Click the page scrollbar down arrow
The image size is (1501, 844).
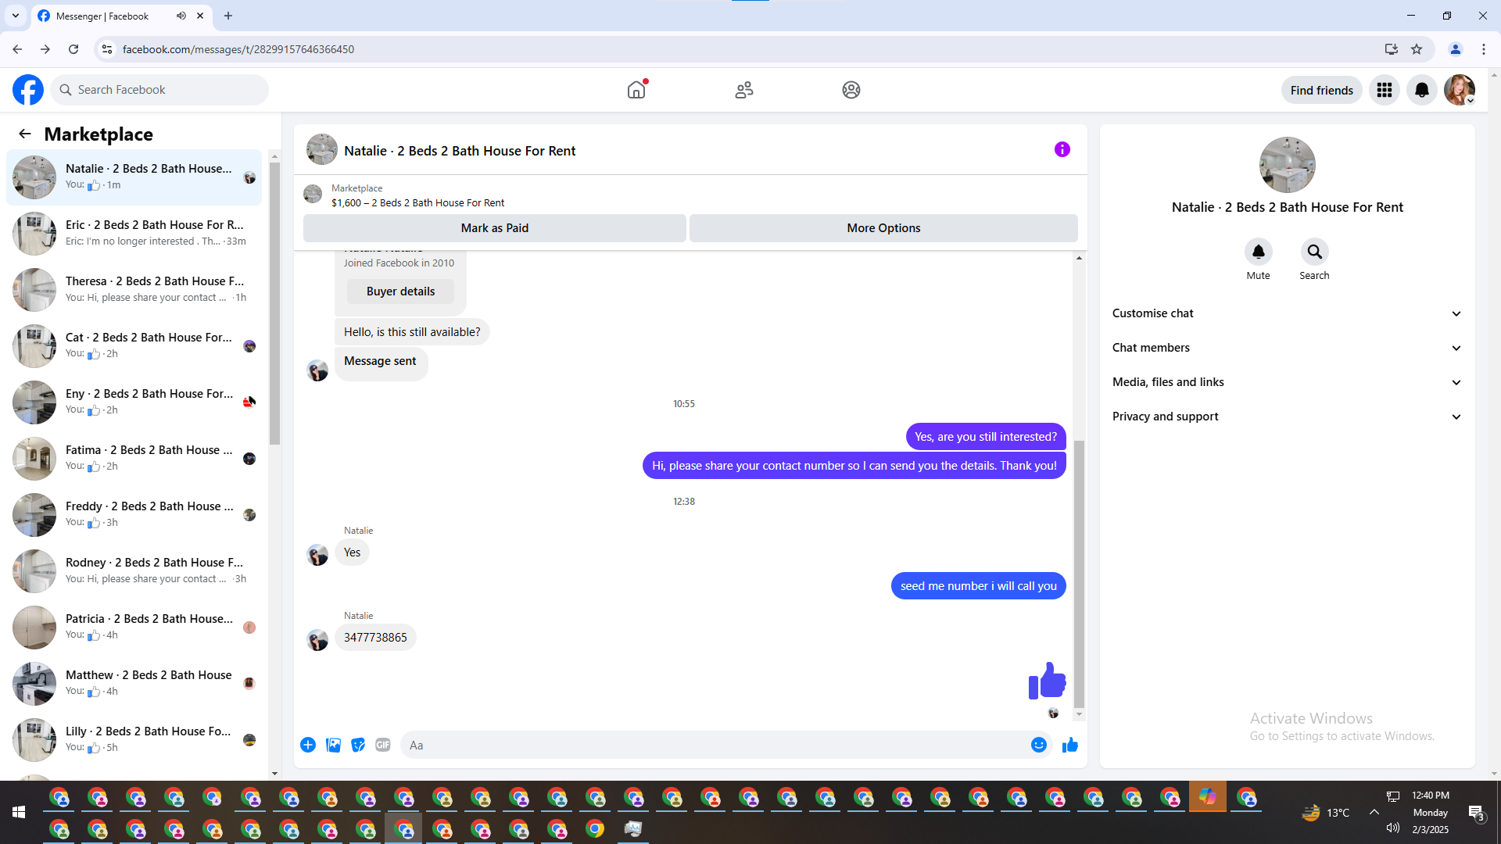coord(1494,774)
